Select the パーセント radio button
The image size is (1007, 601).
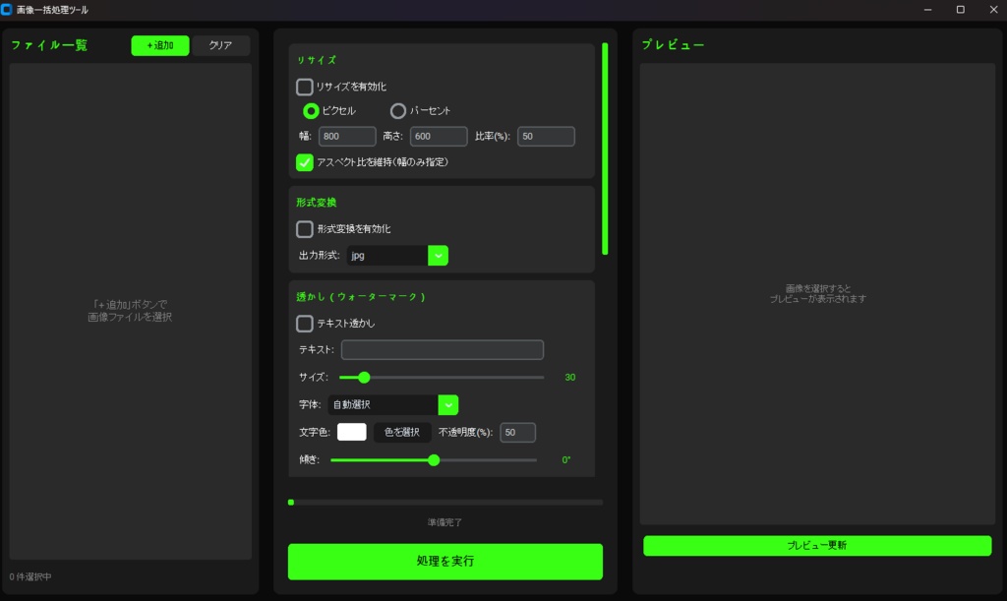(398, 111)
